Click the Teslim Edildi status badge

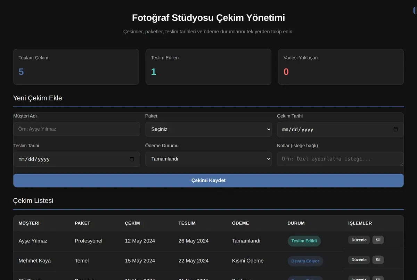(304, 241)
